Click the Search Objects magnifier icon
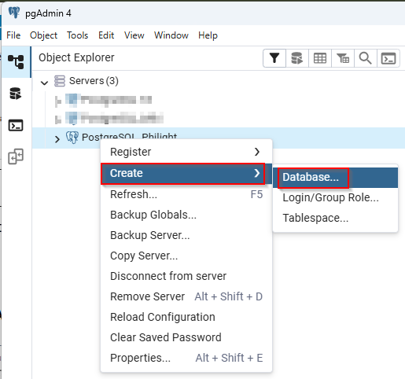 coord(365,58)
